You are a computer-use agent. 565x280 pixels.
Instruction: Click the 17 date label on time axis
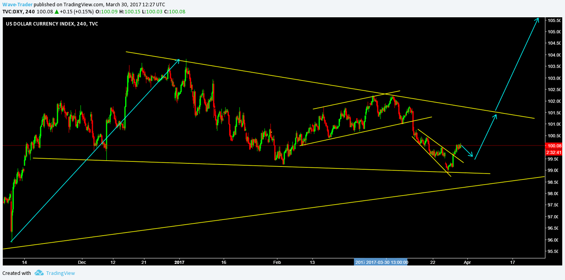(512, 262)
